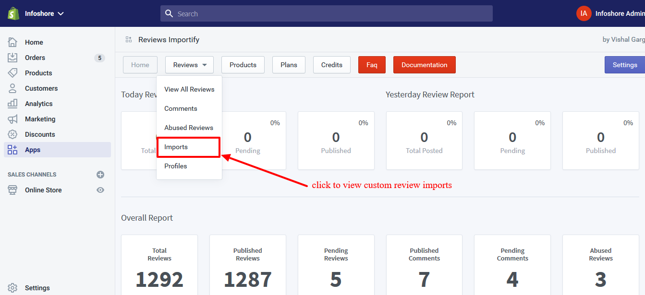Click the Settings gear icon in sidebar
The height and width of the screenshot is (295, 645).
click(x=12, y=288)
